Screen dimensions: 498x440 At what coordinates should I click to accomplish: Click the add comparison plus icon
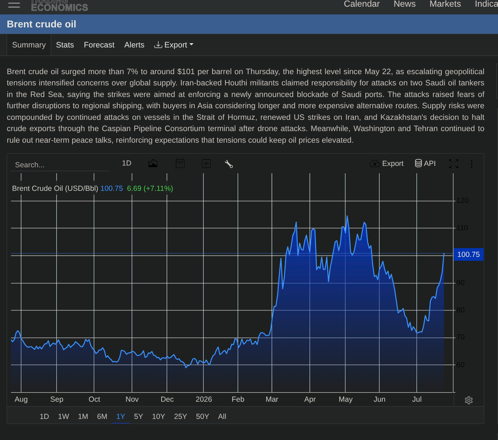(x=206, y=163)
